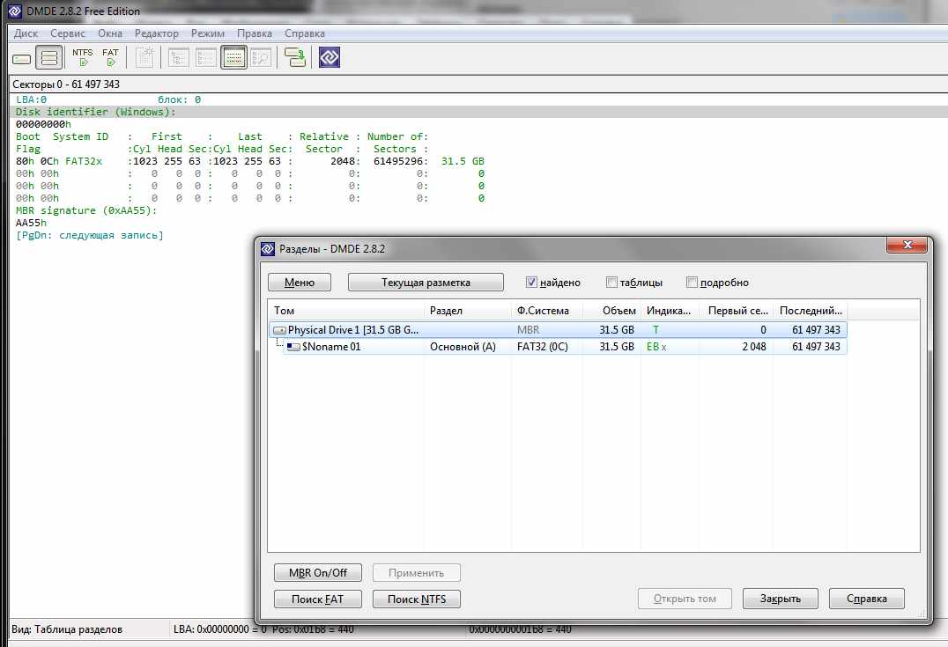Image resolution: width=948 pixels, height=647 pixels.
Task: Click the "Поиск FAT" button
Action: point(317,599)
